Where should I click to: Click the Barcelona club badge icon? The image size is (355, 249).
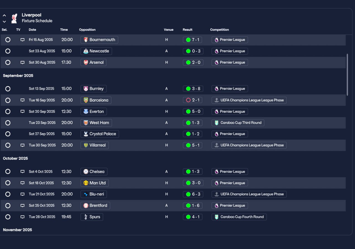[x=86, y=100]
